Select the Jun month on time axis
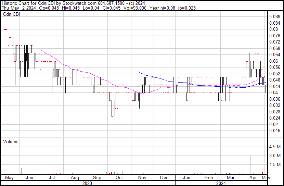This screenshot has height=186, width=284. (30, 178)
